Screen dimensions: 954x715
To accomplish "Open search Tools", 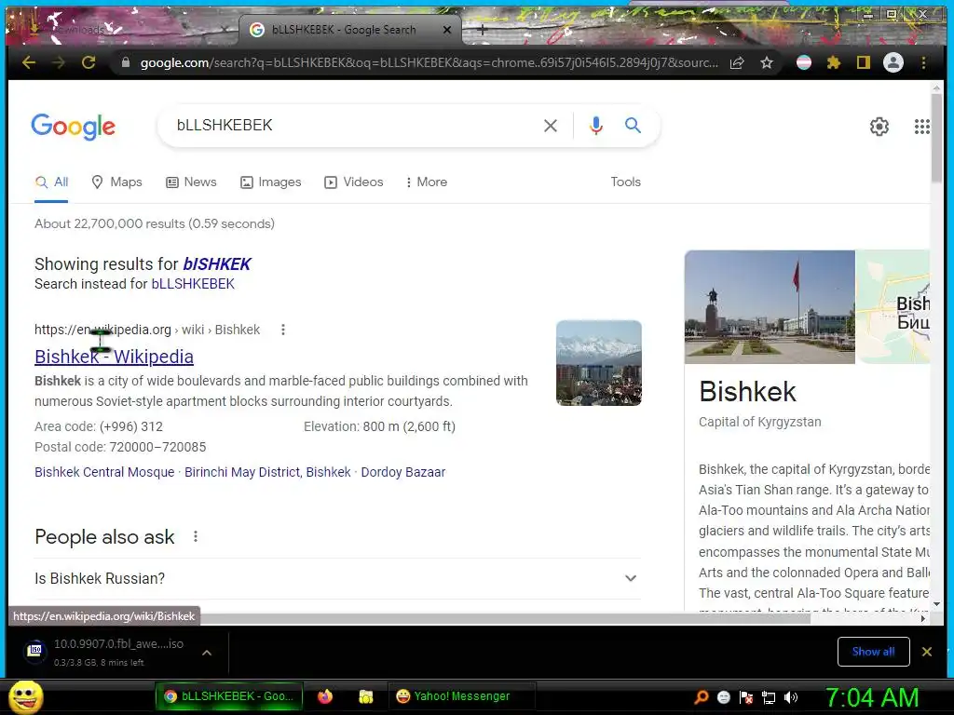I will (x=625, y=182).
